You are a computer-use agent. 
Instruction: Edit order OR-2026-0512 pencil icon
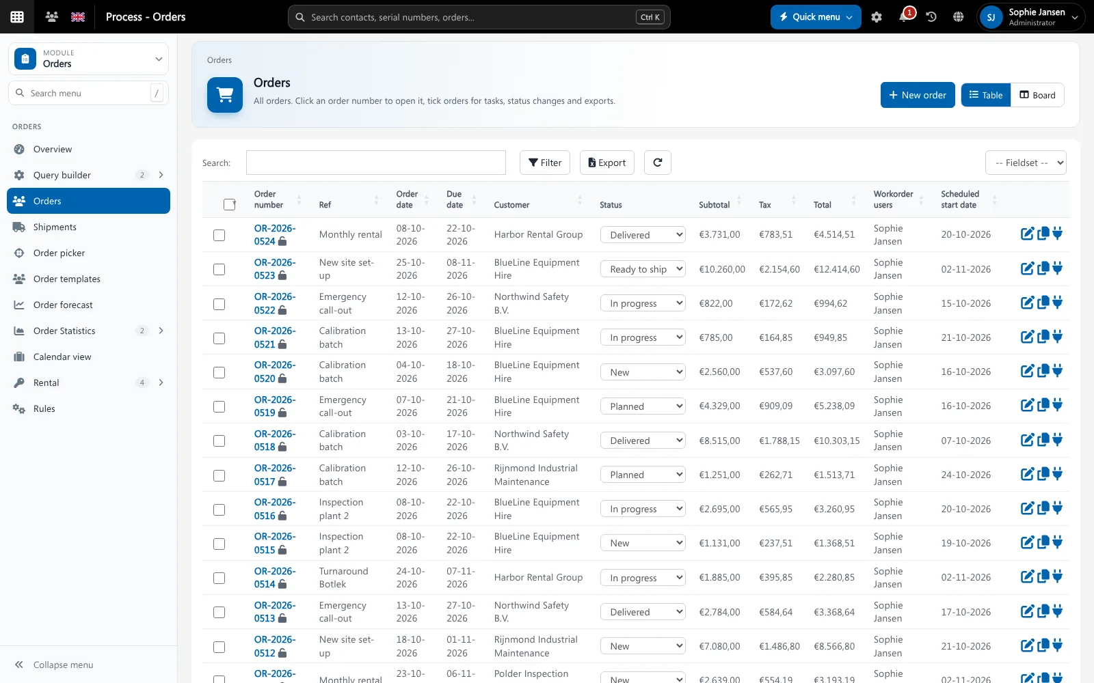1027,645
